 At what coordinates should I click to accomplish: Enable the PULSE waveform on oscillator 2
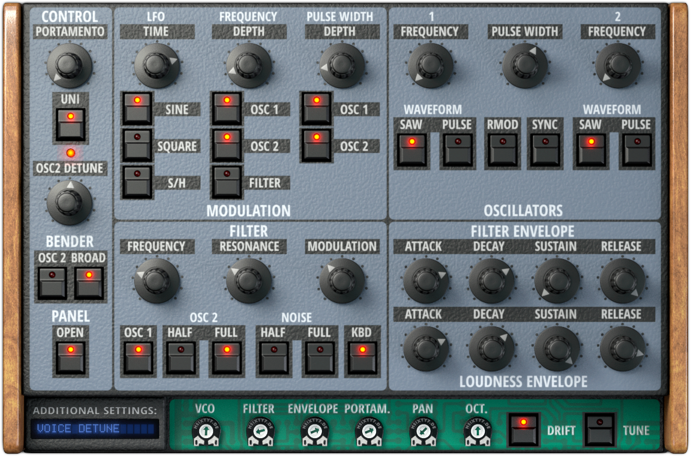(x=637, y=147)
